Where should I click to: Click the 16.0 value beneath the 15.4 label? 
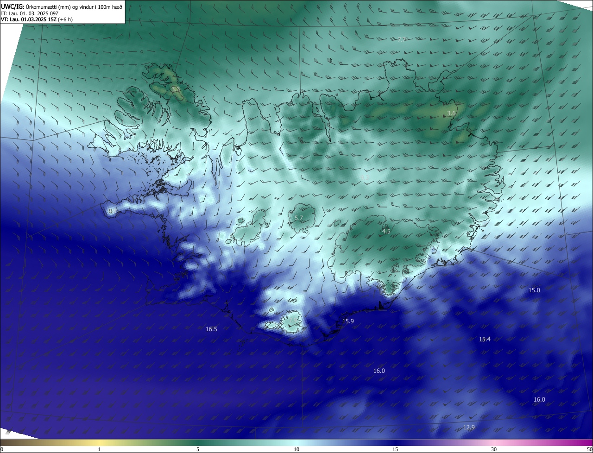coord(539,399)
